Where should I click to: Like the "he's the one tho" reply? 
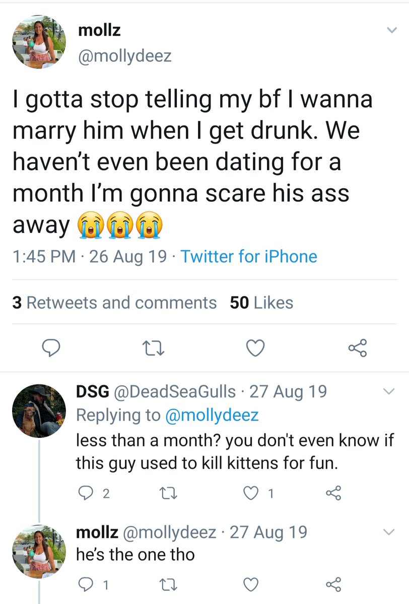click(x=250, y=584)
